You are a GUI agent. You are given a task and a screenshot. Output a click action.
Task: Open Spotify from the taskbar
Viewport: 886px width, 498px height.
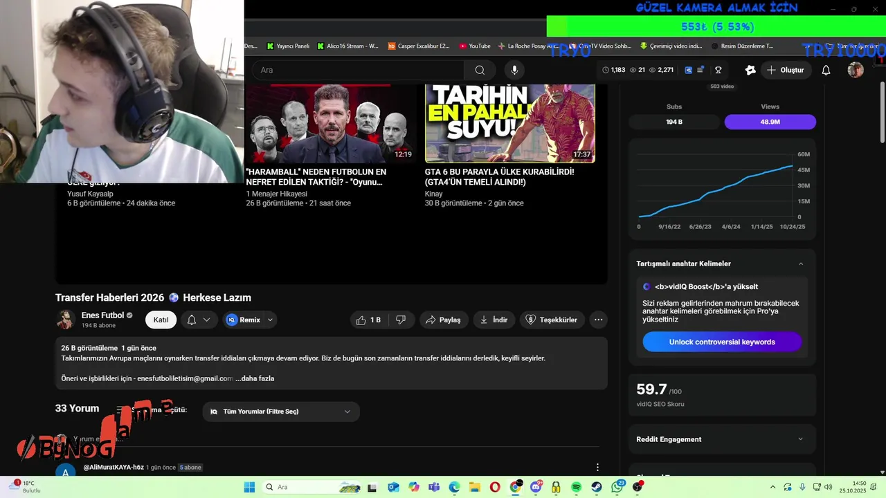pos(577,487)
